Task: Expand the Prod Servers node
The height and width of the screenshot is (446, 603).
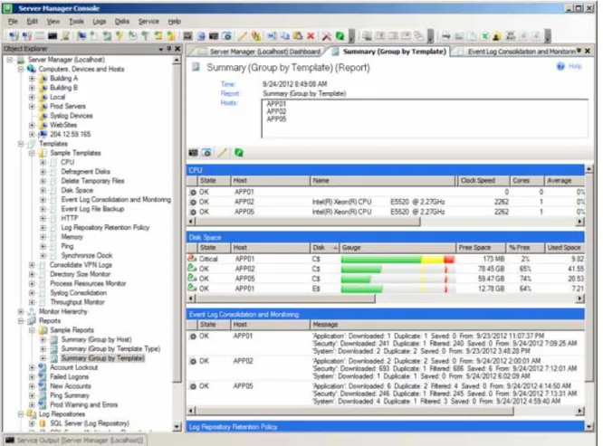Action: (x=32, y=107)
